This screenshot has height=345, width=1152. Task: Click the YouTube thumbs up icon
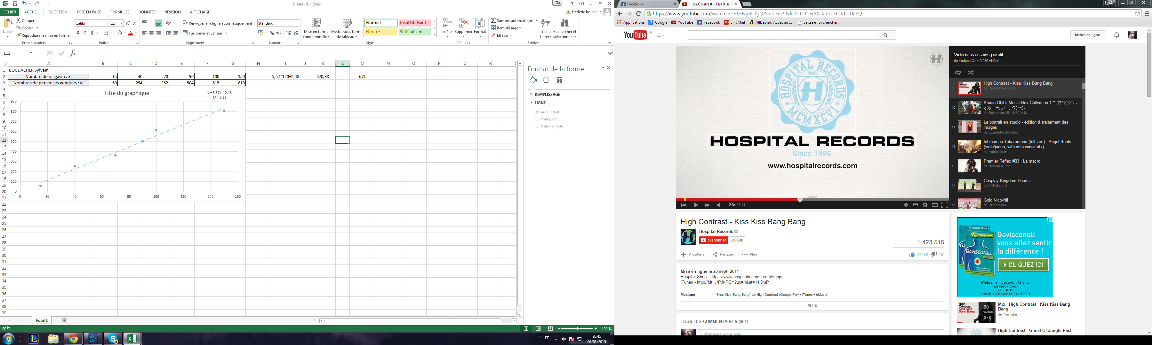pos(912,254)
